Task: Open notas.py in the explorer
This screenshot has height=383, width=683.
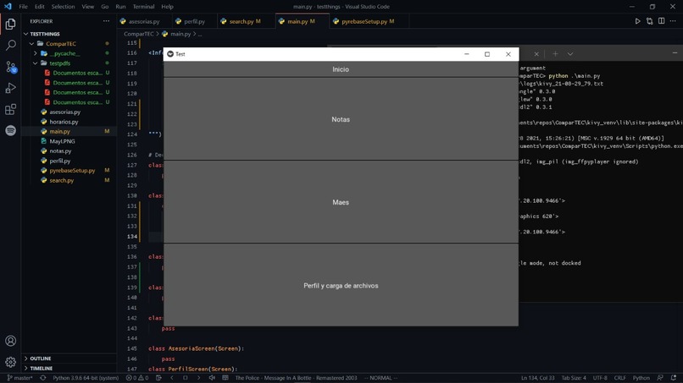Action: click(x=60, y=150)
